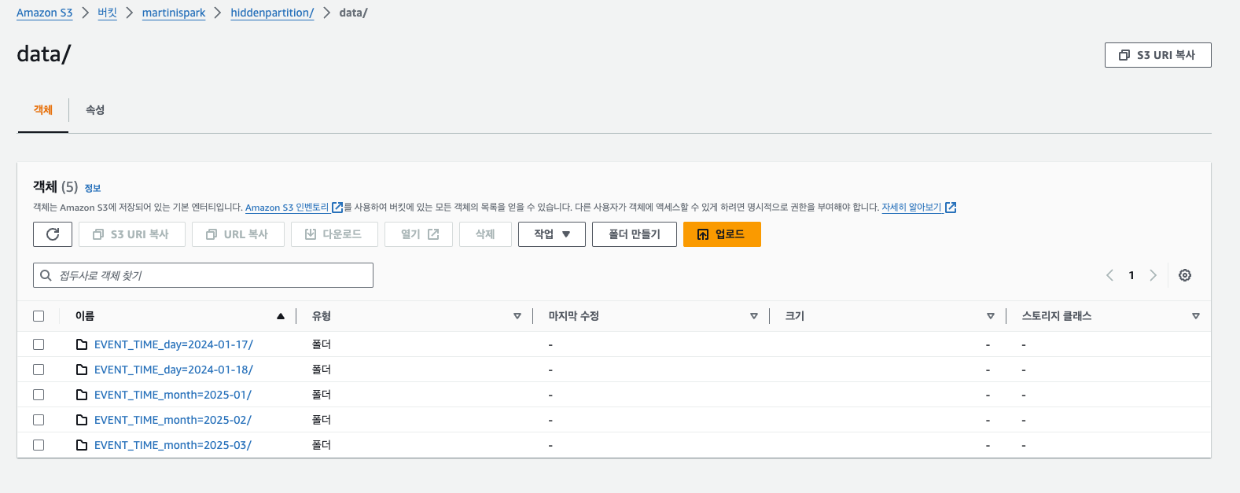Click the disabled S3 URI 복사 toolbar button
This screenshot has width=1240, height=493.
click(x=132, y=234)
